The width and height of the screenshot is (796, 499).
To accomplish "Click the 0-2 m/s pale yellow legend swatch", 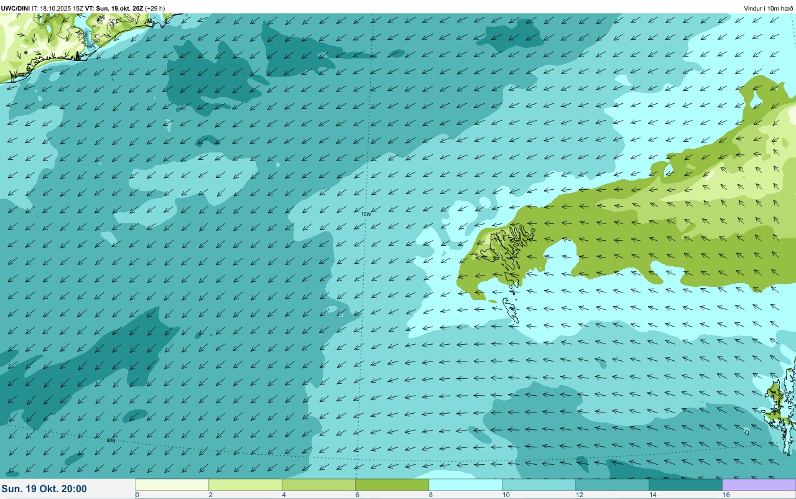I will [x=172, y=485].
